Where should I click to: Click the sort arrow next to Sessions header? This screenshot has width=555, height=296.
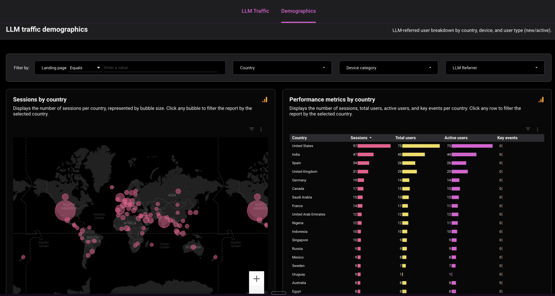coord(371,138)
